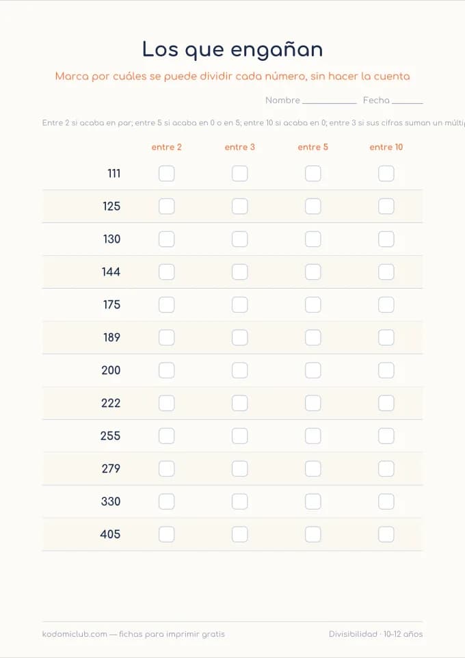Tick entre 10 checkbox for 330
This screenshot has height=658, width=465.
[386, 501]
